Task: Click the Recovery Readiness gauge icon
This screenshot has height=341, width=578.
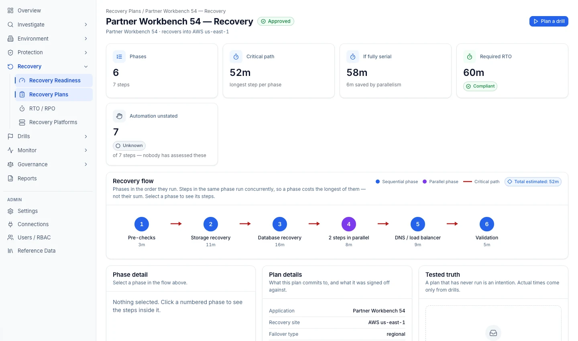Action: pyautogui.click(x=22, y=80)
